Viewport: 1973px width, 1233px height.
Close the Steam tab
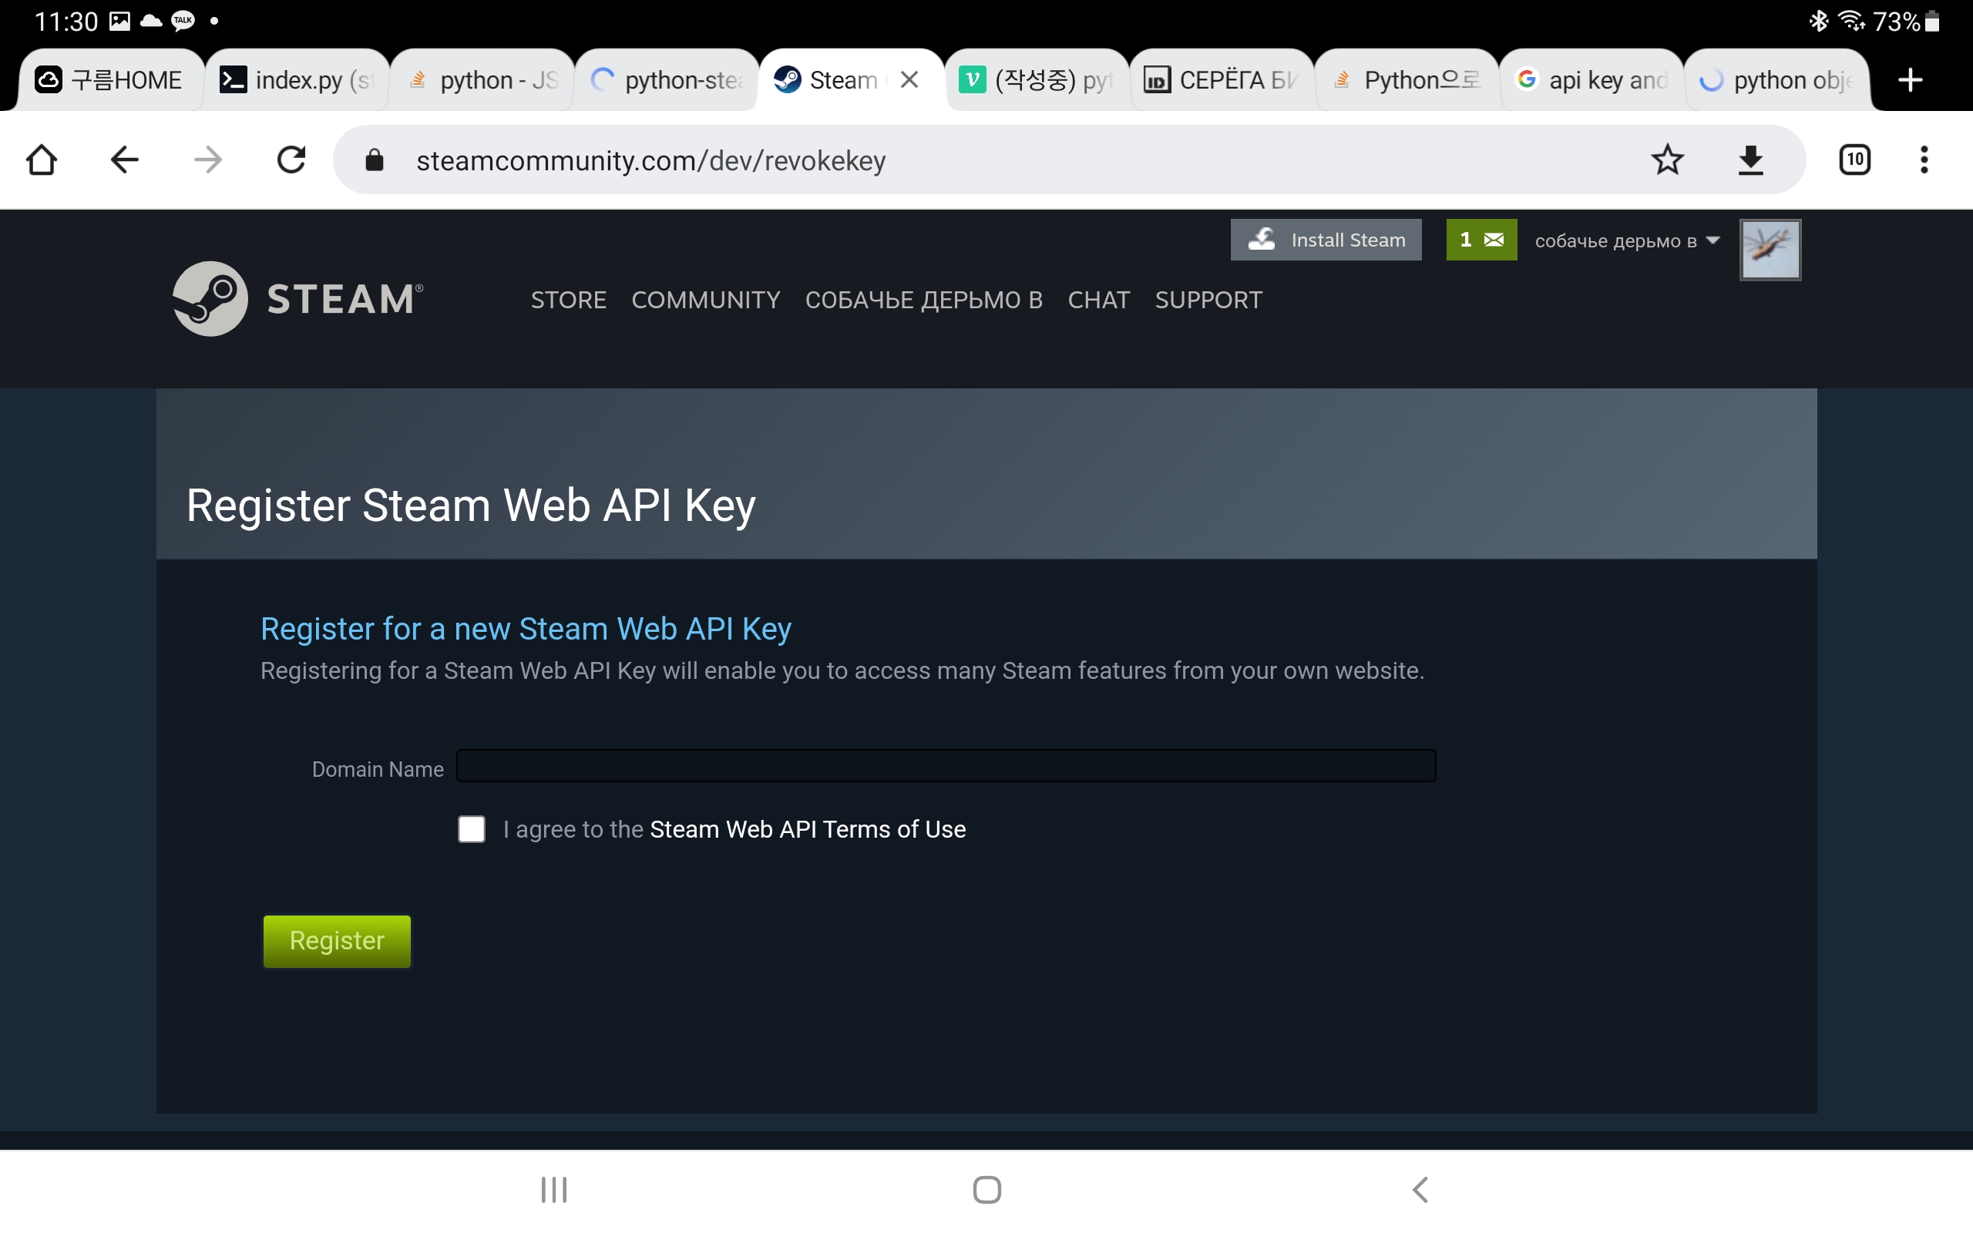coord(910,80)
